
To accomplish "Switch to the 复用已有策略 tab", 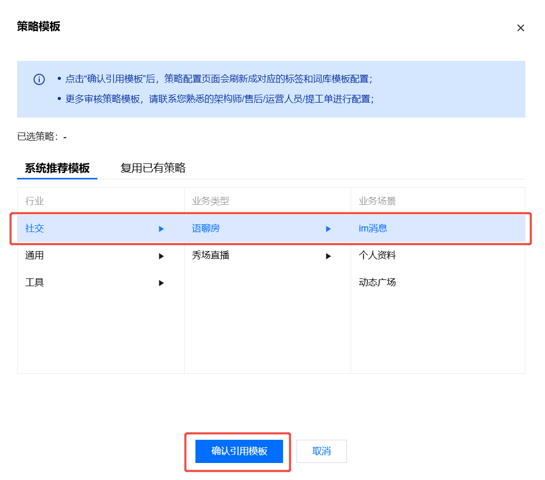I will click(153, 168).
